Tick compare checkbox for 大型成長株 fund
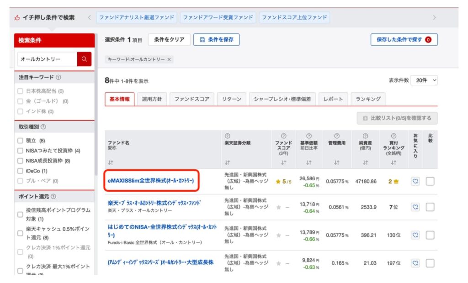 point(430,263)
